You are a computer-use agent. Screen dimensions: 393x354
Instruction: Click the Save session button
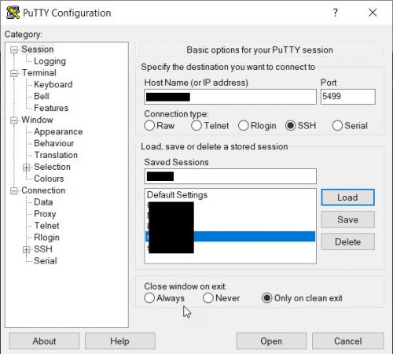(x=347, y=219)
